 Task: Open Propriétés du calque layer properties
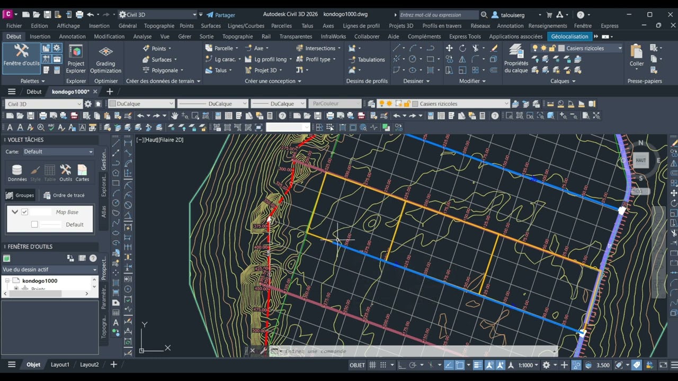(516, 59)
